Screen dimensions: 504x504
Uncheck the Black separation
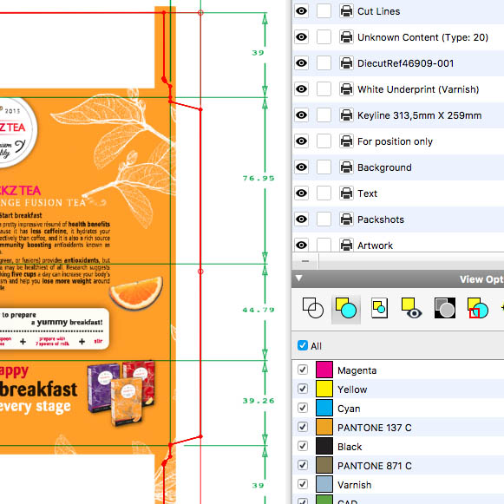point(303,446)
